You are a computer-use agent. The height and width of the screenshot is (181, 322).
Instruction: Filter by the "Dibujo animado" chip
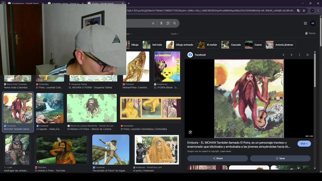181,45
